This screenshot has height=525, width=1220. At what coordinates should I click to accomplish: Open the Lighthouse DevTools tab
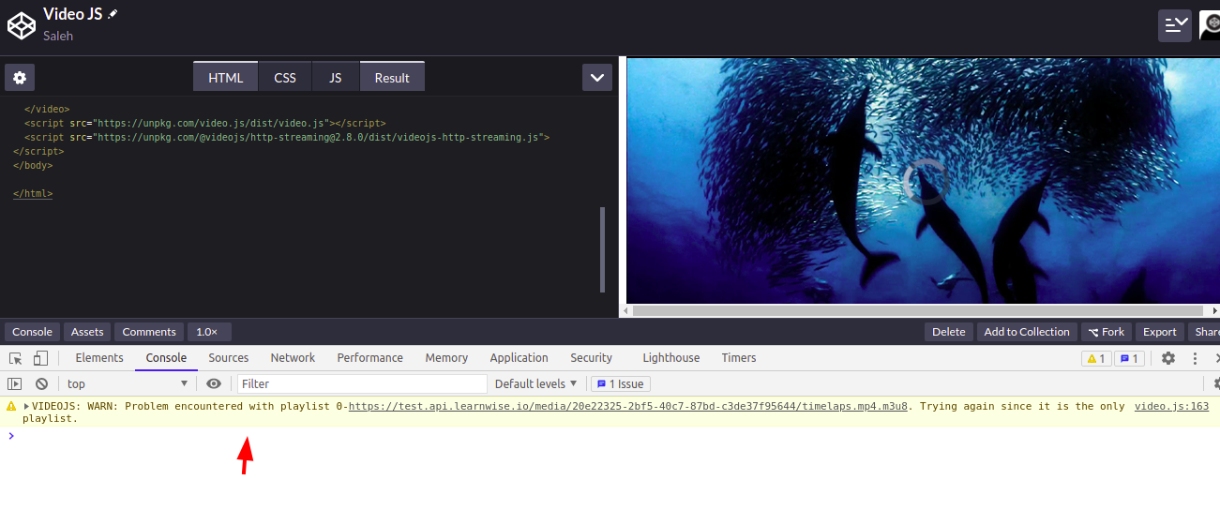pyautogui.click(x=670, y=358)
